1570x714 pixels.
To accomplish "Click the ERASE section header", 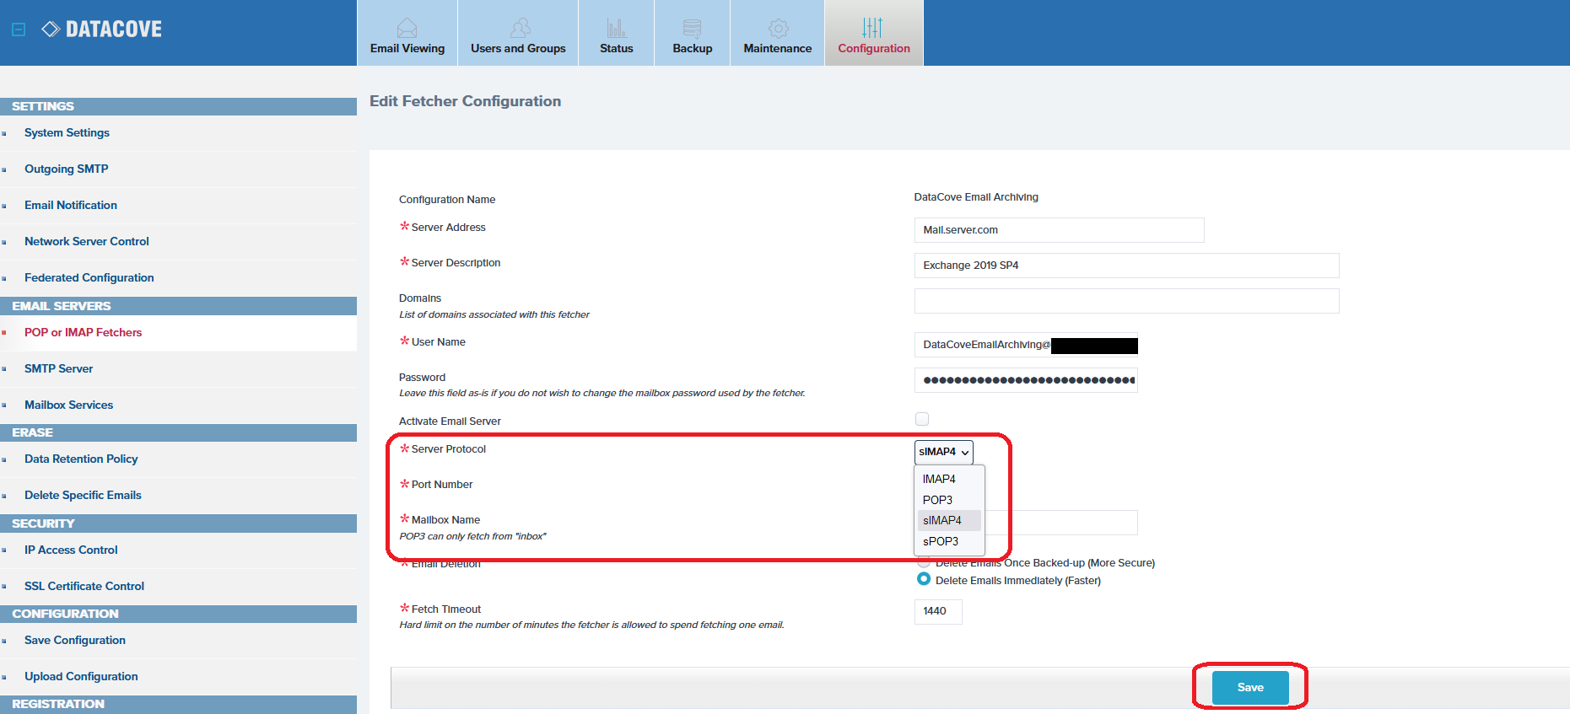I will click(178, 432).
